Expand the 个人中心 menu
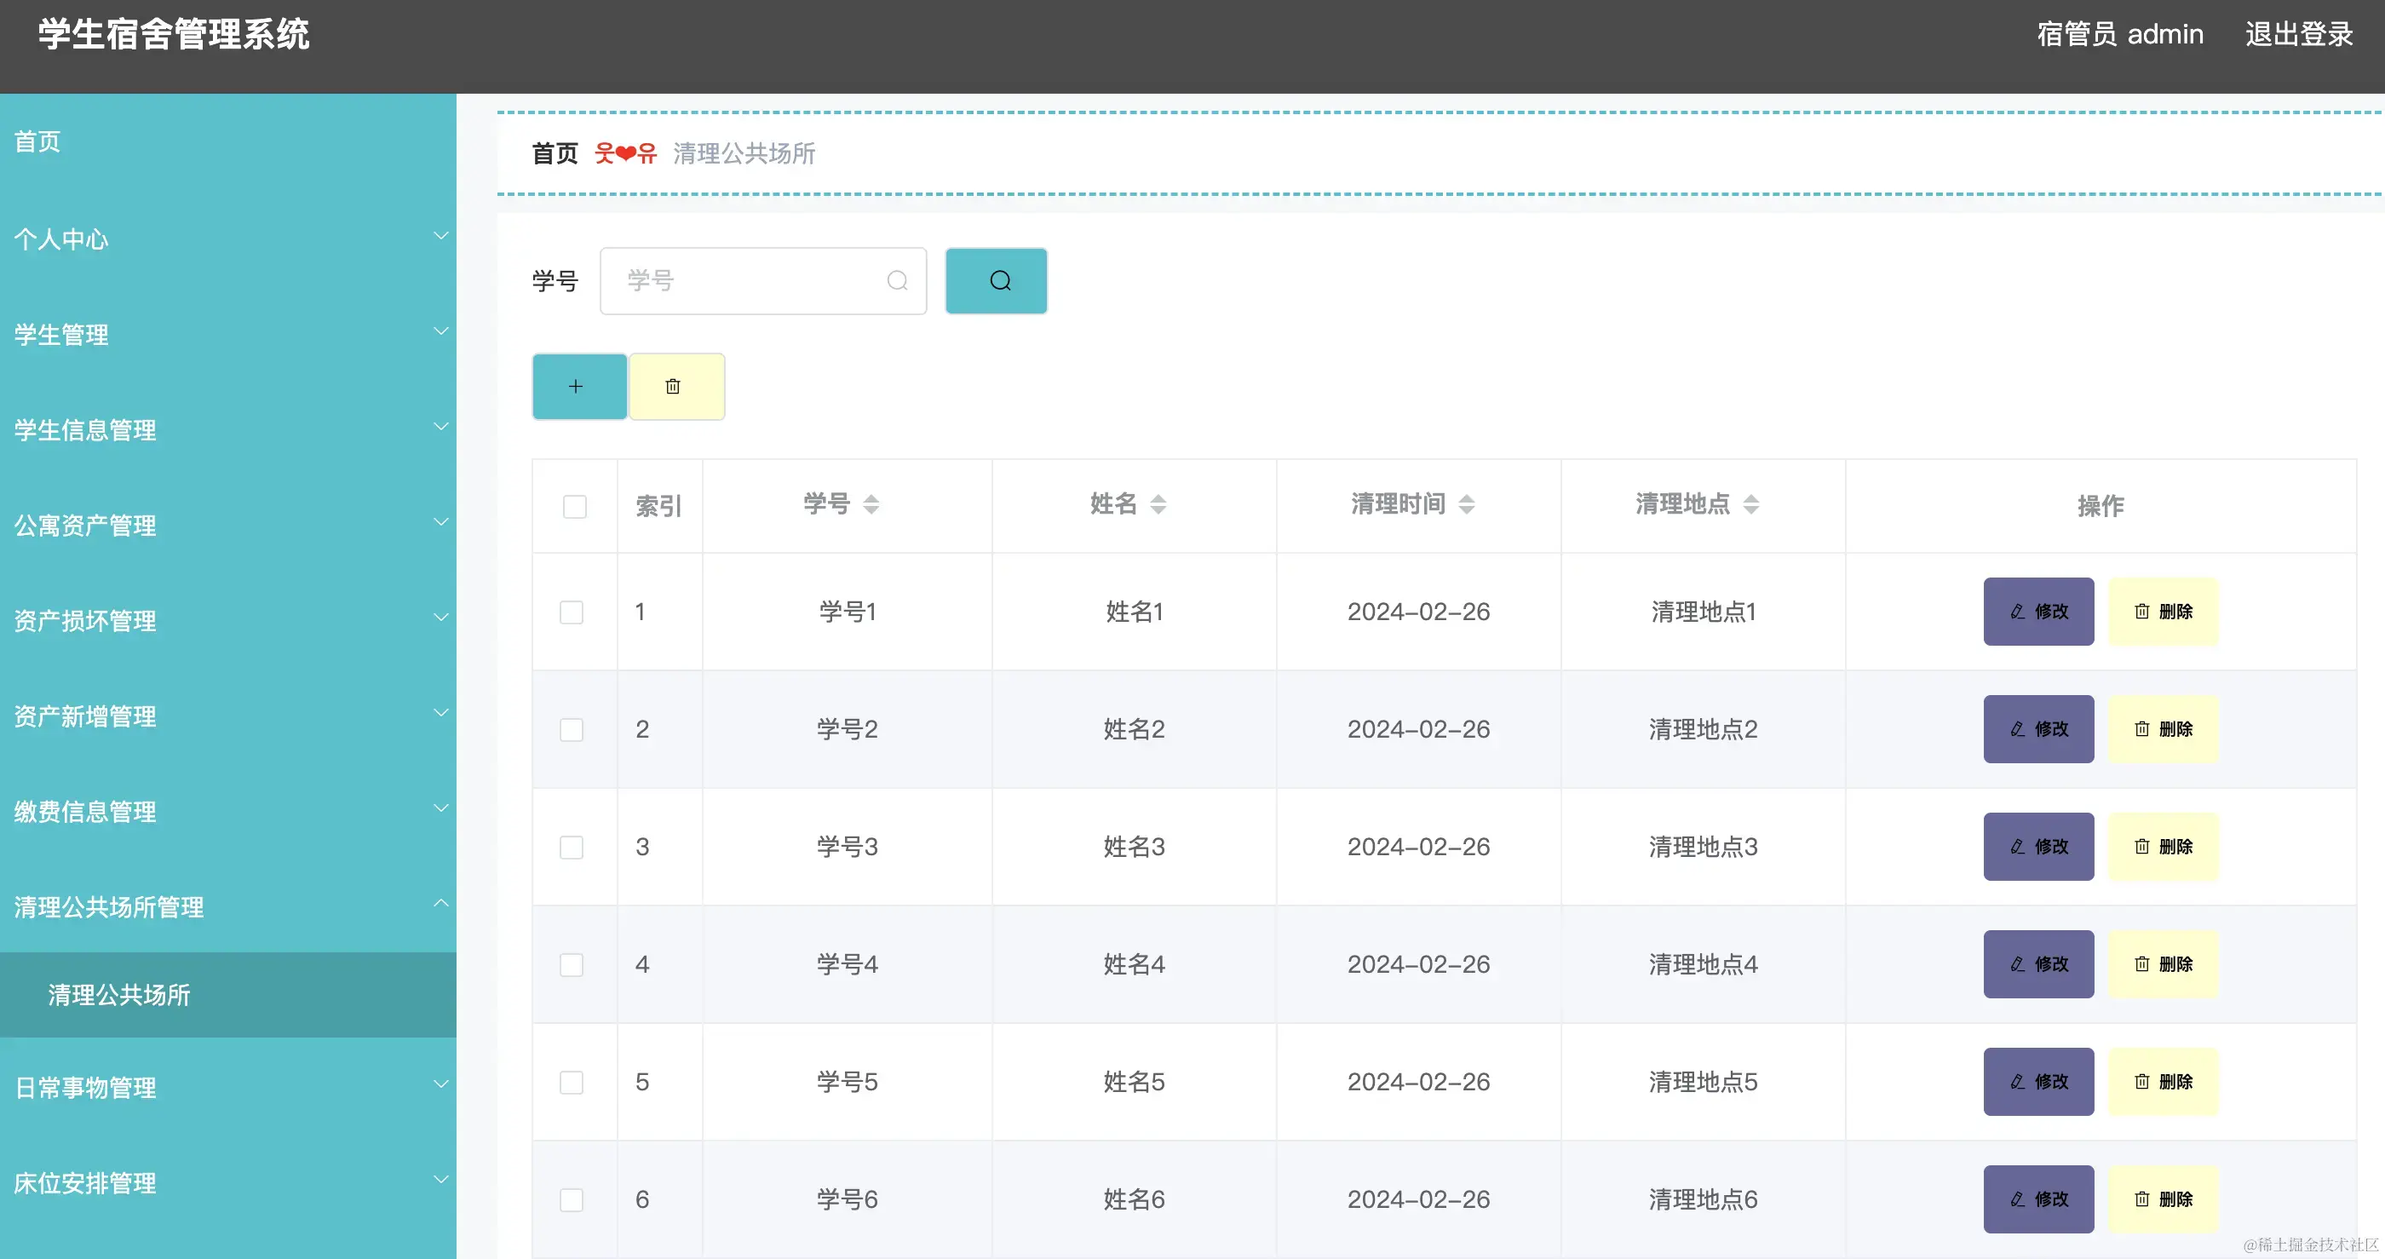The height and width of the screenshot is (1259, 2385). [228, 239]
